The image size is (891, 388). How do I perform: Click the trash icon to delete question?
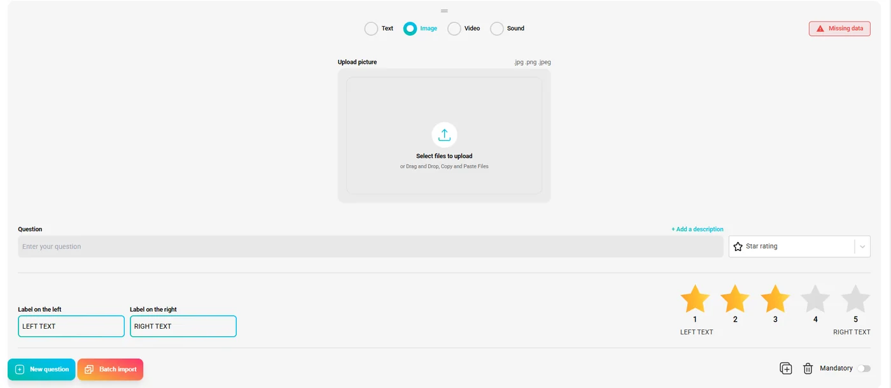tap(808, 368)
